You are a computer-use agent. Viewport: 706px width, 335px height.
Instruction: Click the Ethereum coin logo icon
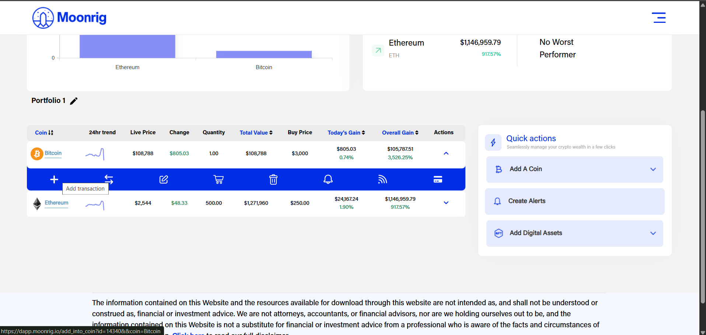click(x=37, y=204)
